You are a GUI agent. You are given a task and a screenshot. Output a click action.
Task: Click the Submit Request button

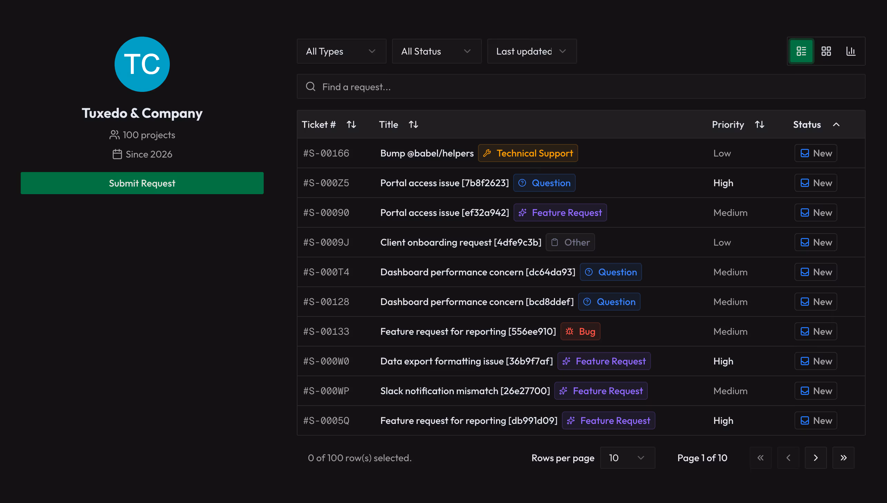click(142, 183)
